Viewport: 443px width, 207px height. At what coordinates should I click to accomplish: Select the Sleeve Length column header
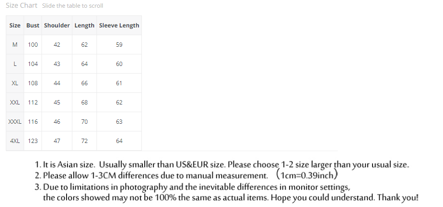119,26
